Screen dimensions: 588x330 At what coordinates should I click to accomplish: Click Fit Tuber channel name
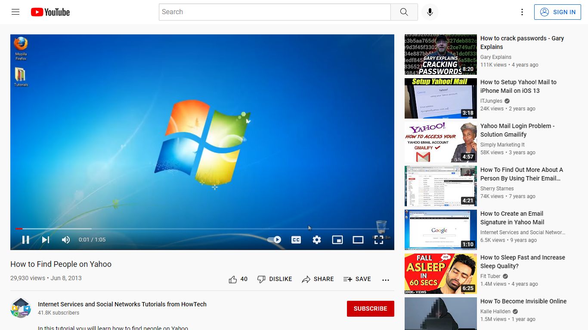[490, 276]
